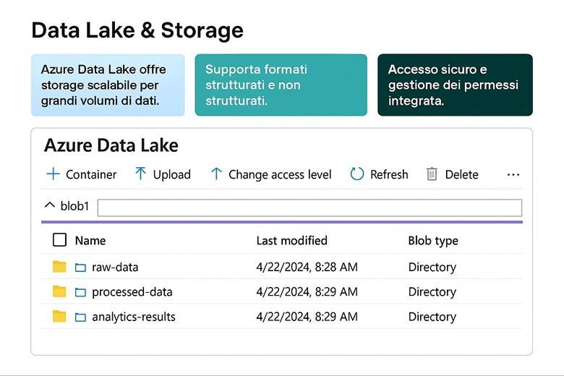The image size is (564, 376).
Task: Click the plus icon to add Container
Action: click(53, 174)
